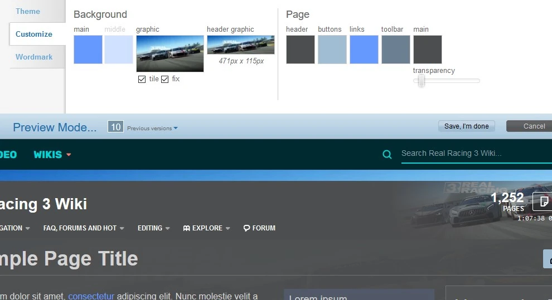
Task: Toggle the fix checkbox
Action: click(x=165, y=80)
